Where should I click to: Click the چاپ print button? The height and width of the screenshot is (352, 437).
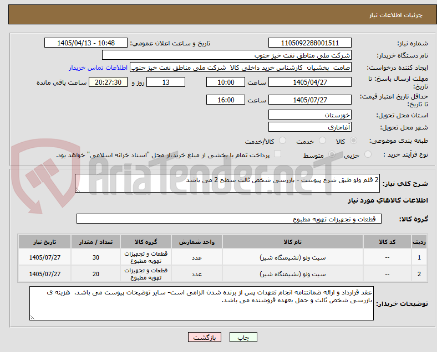pos(243,337)
